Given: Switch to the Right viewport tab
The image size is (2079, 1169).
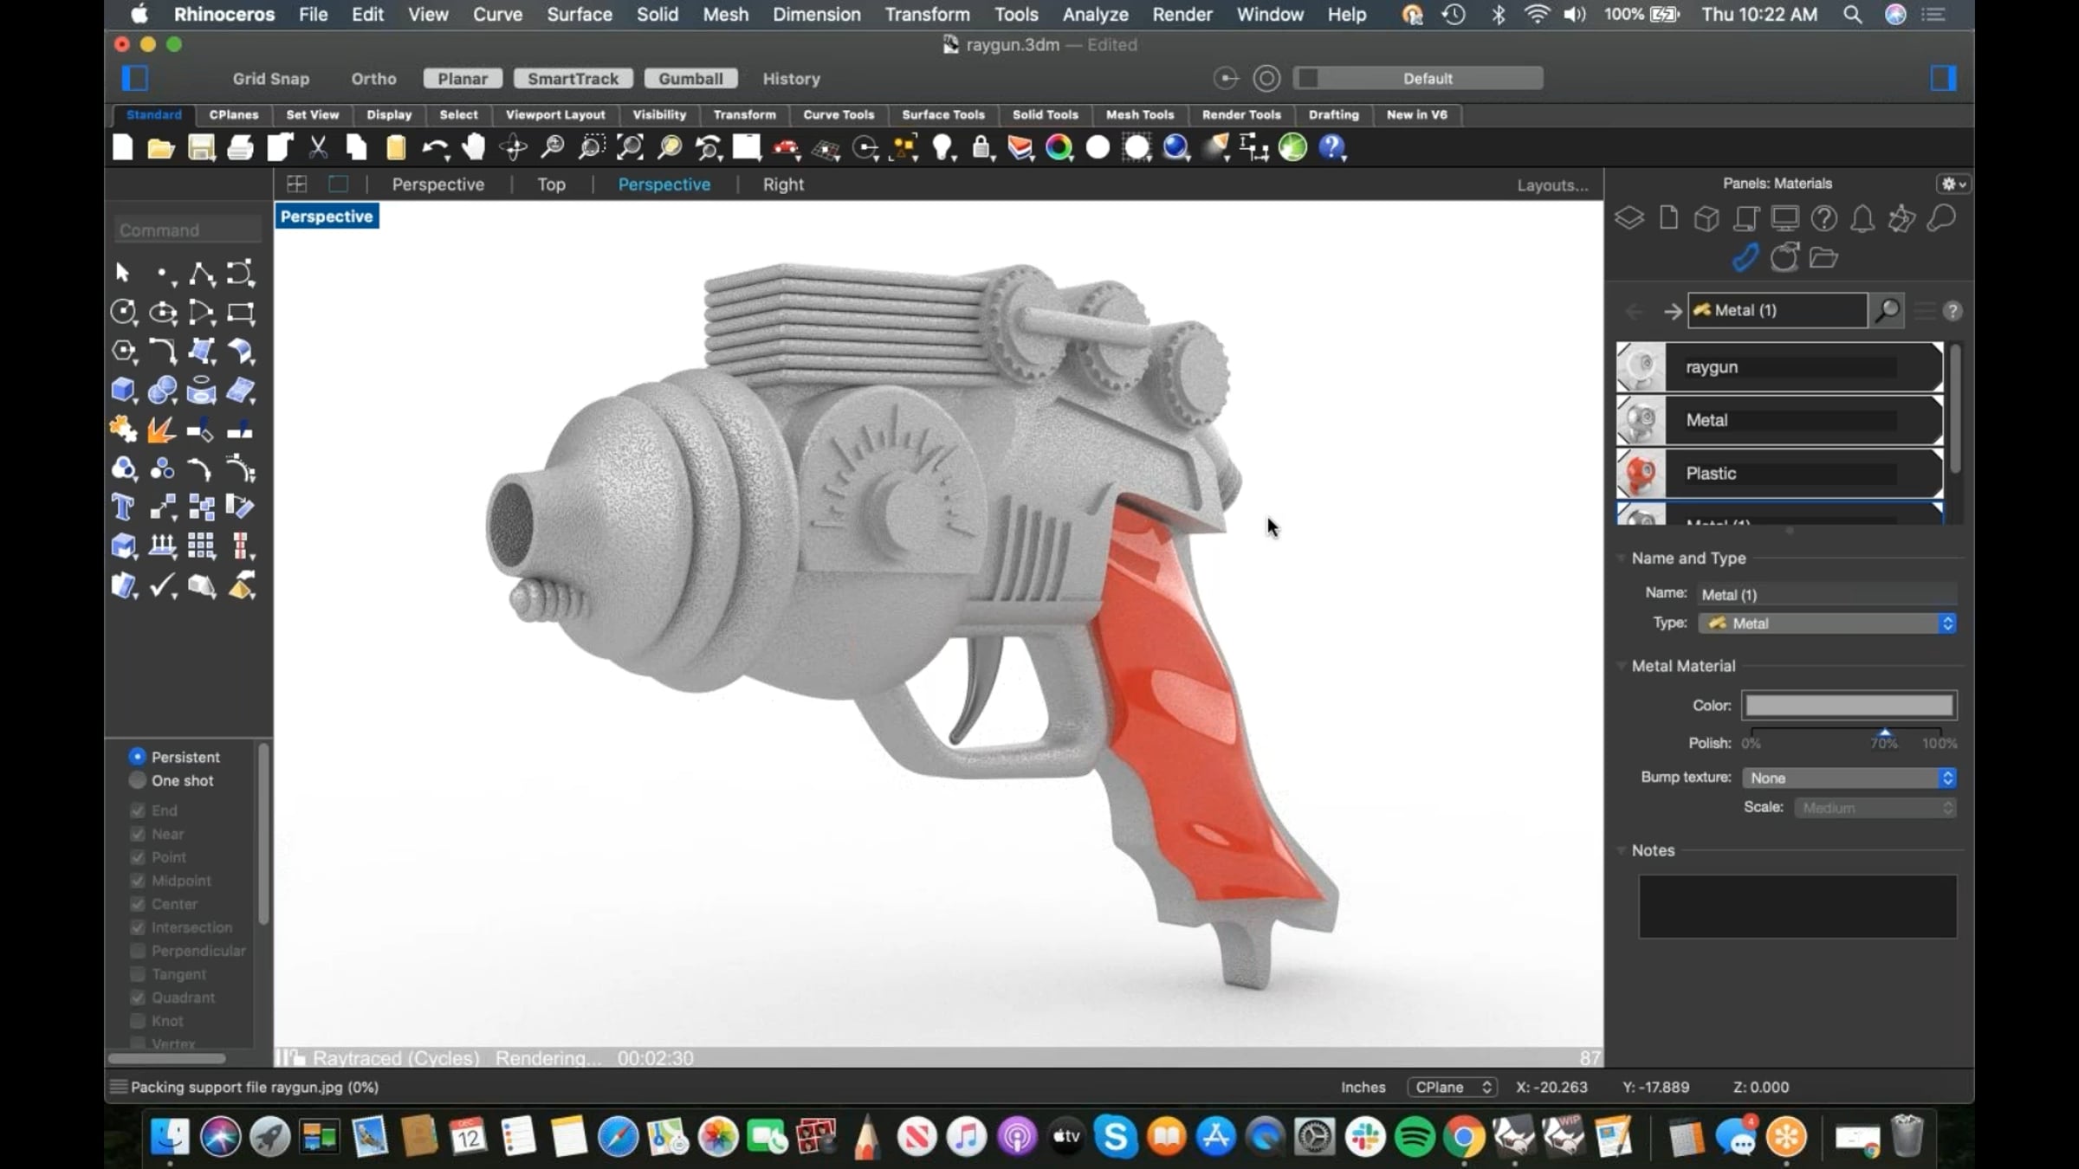Looking at the screenshot, I should 783,184.
